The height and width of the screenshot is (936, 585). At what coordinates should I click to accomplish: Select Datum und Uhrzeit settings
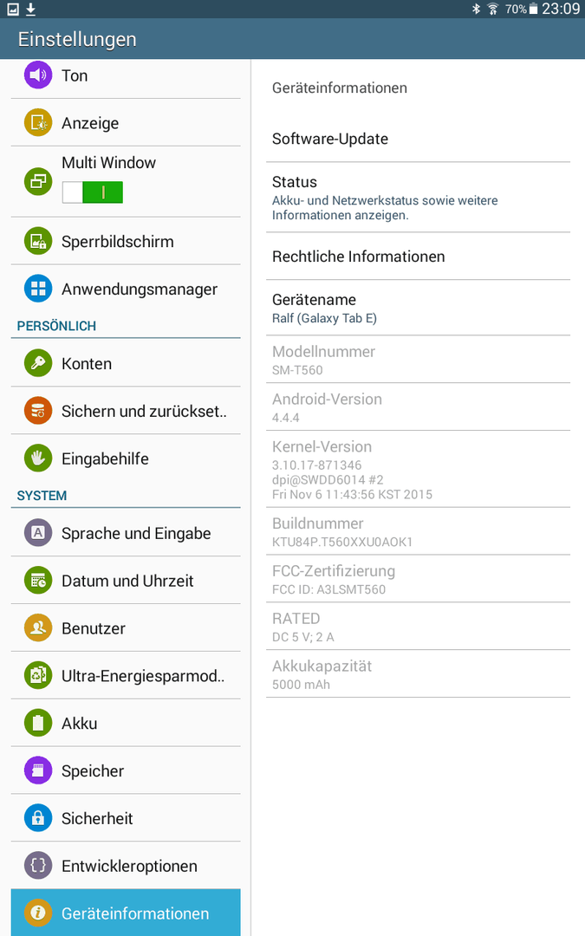pyautogui.click(x=126, y=580)
